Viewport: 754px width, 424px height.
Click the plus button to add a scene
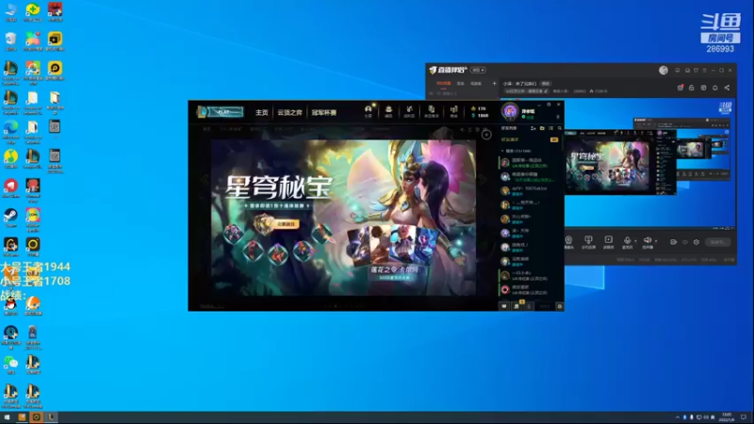(x=494, y=84)
